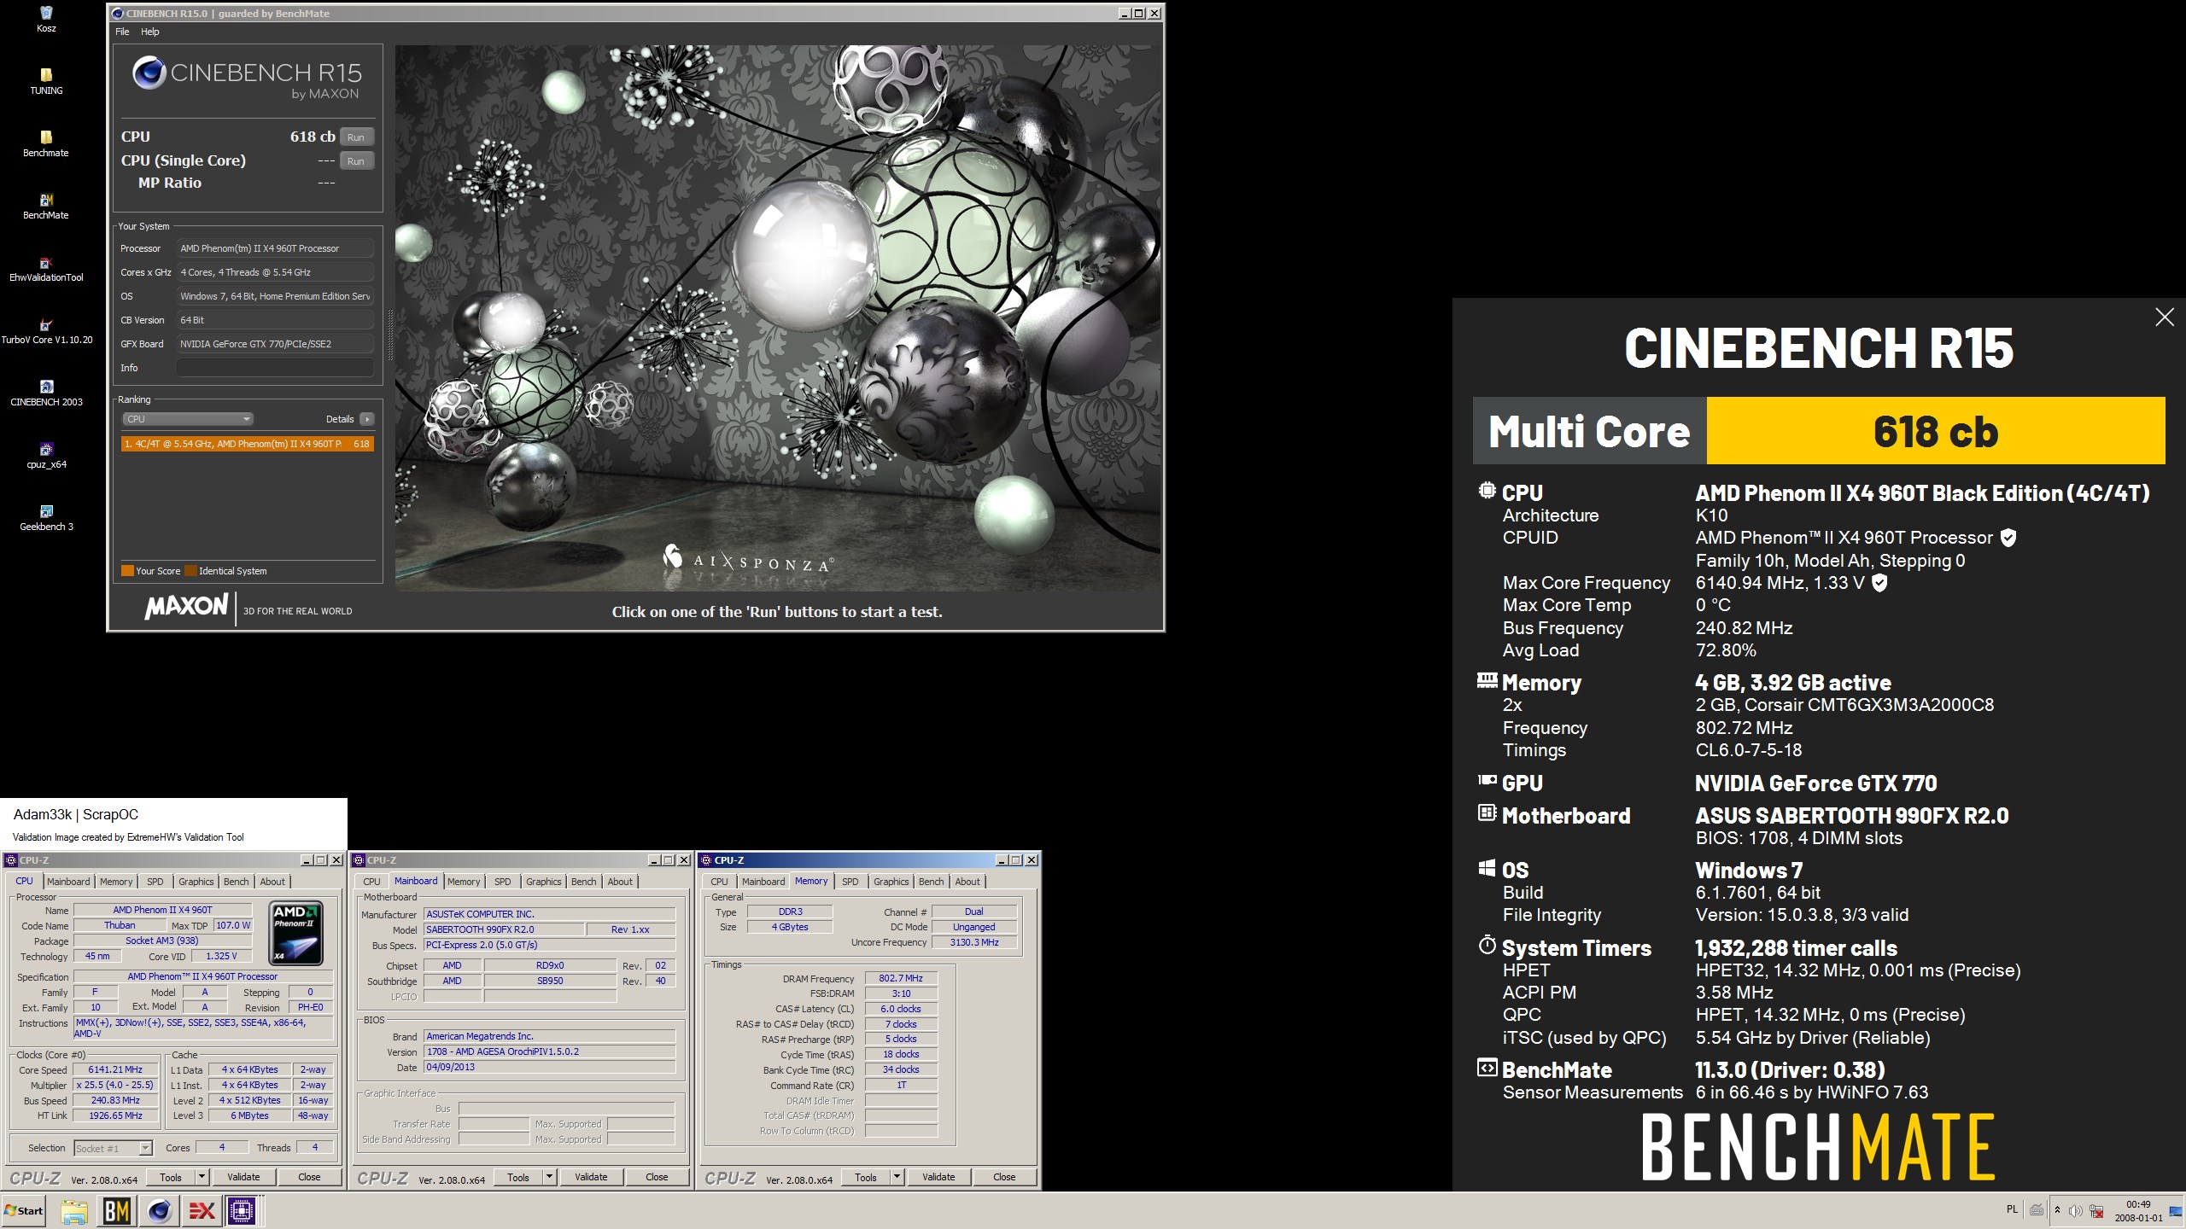Launch cpuz_x64 desktop shortcut
The height and width of the screenshot is (1229, 2186).
tap(46, 455)
